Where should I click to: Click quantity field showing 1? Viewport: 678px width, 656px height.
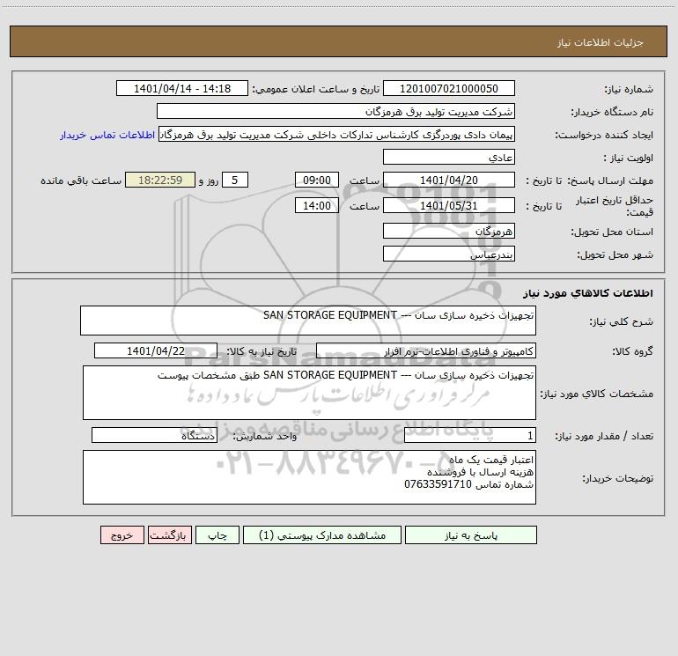click(x=470, y=435)
